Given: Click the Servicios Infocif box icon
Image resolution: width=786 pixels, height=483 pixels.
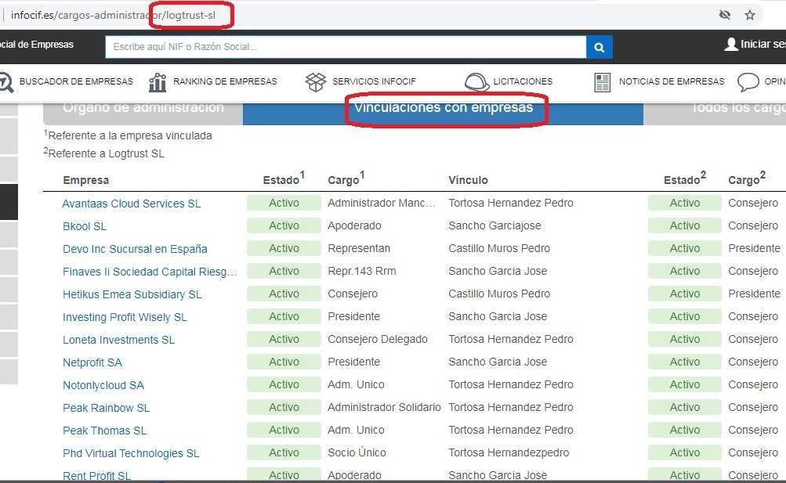Looking at the screenshot, I should (x=316, y=82).
